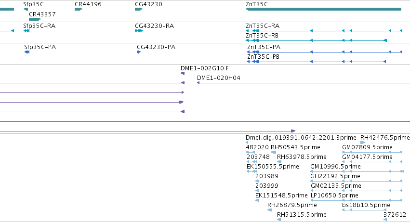This screenshot has width=410, height=222.
Task: Select the Sfp35C-RA transcript glyph
Action: click(x=26, y=31)
